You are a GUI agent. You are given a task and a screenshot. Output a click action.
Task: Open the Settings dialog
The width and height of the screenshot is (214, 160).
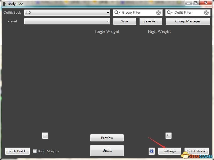[169, 151]
